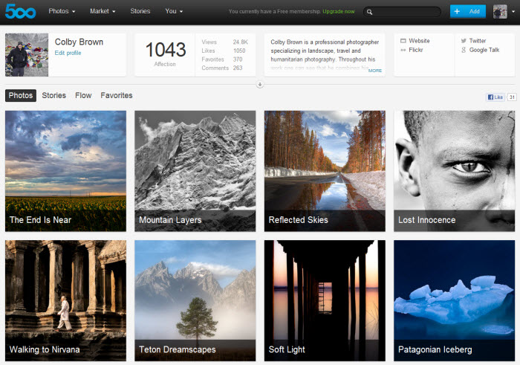Click the Facebook like count 31
The height and width of the screenshot is (365, 520).
point(512,97)
